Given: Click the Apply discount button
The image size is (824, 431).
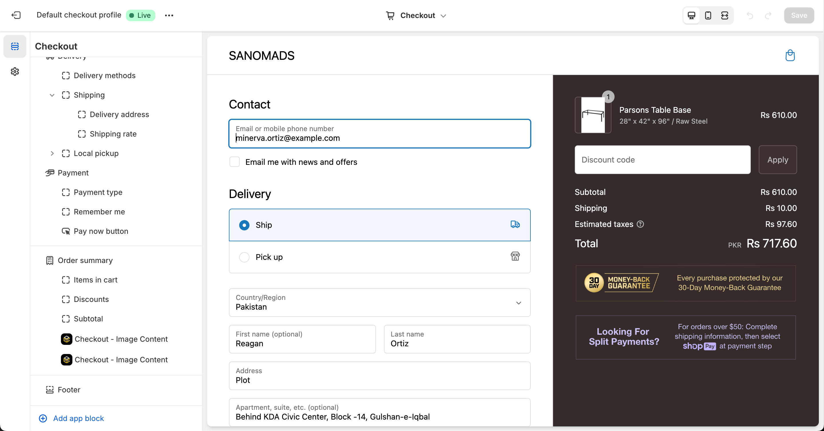Looking at the screenshot, I should (777, 160).
